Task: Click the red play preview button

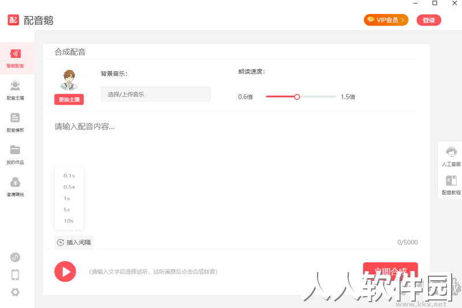Action: (65, 272)
